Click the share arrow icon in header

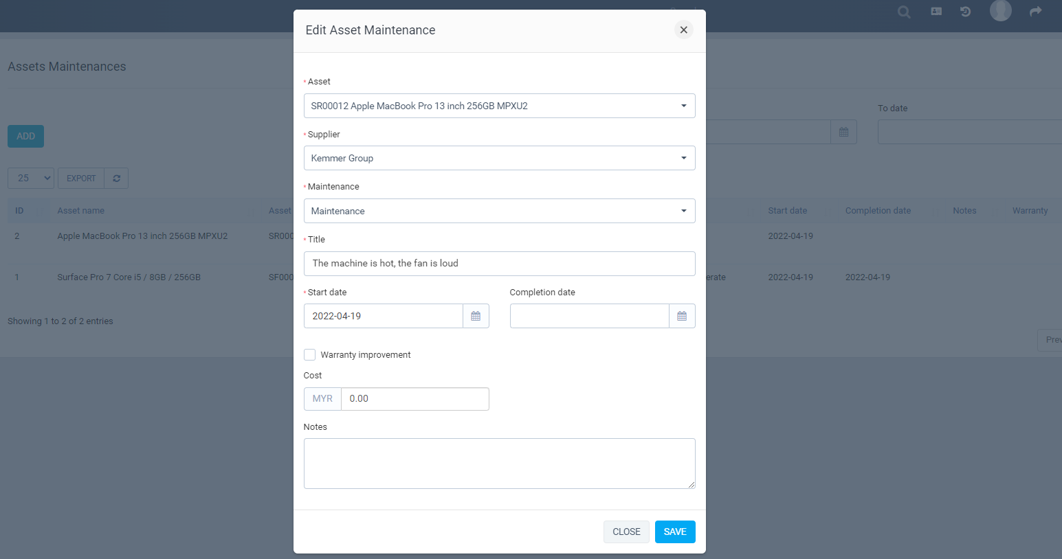[x=1036, y=12]
